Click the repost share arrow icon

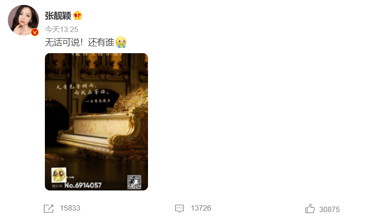[x=49, y=208]
